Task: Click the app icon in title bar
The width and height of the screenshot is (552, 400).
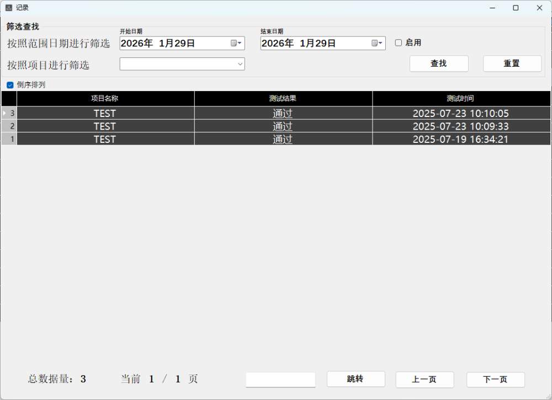Action: (8, 8)
